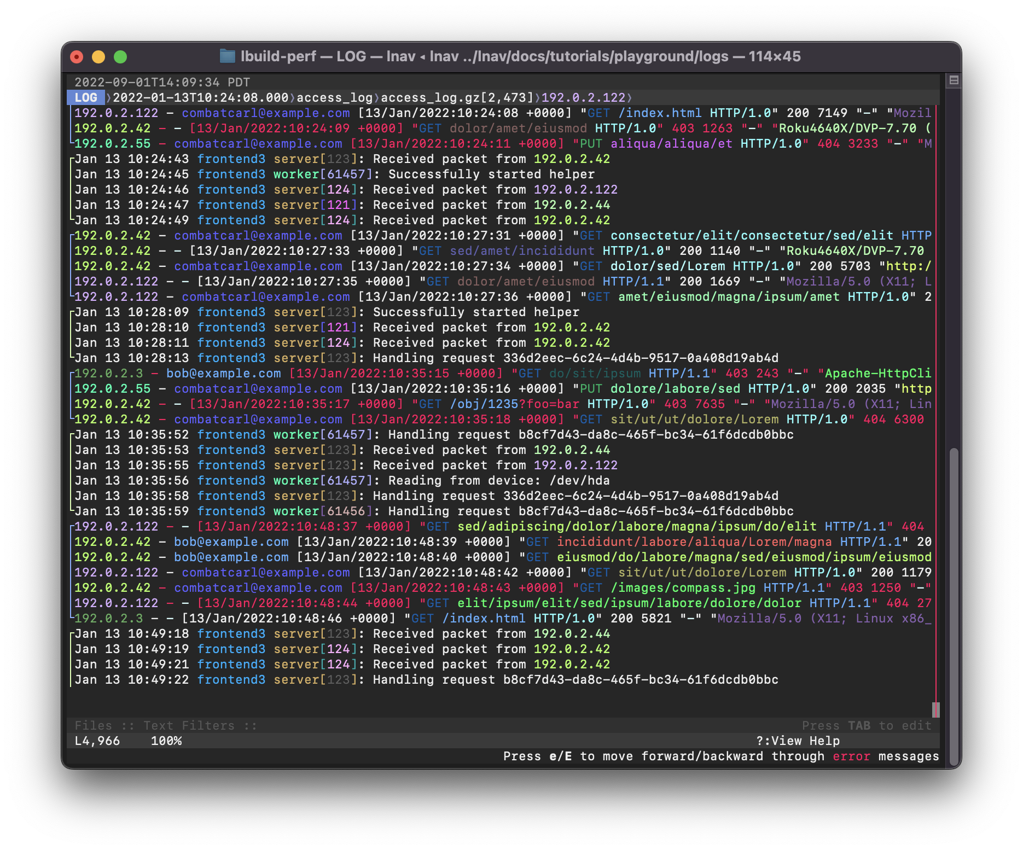Click the ?:View Help link
The image size is (1023, 850).
(x=798, y=741)
